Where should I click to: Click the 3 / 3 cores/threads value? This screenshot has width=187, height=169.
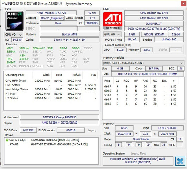coord(92,18)
